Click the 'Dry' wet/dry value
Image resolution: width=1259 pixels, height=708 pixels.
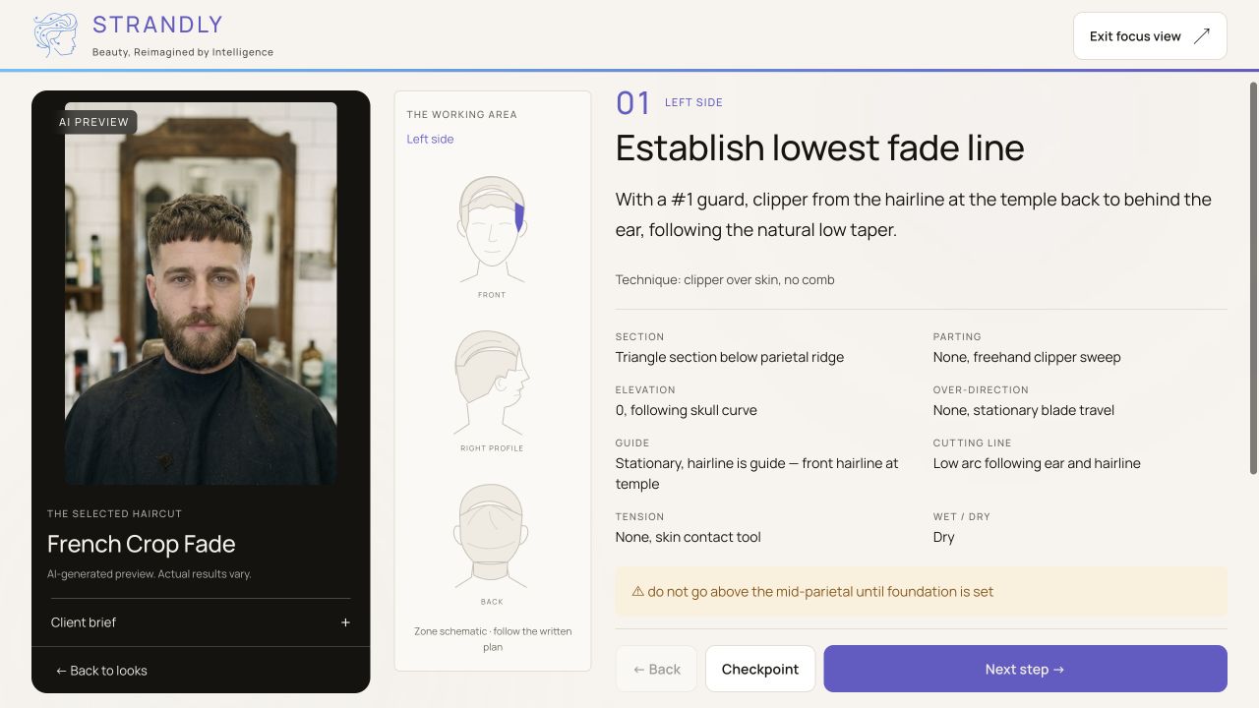coord(944,537)
